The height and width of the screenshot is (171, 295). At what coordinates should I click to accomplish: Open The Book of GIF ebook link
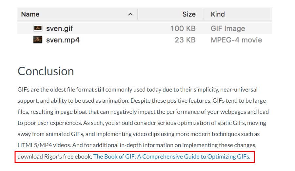172,157
